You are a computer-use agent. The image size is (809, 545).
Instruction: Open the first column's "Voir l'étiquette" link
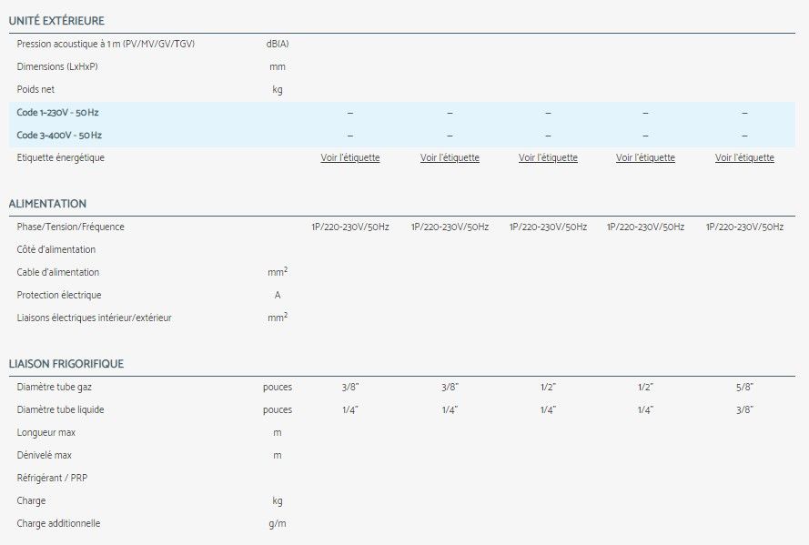(350, 157)
